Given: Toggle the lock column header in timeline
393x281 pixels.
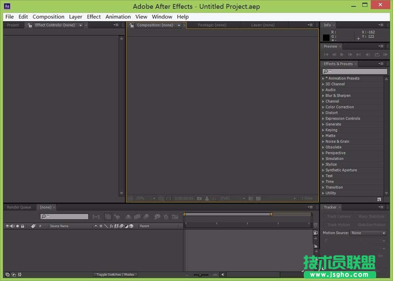Looking at the screenshot, I should 22,226.
